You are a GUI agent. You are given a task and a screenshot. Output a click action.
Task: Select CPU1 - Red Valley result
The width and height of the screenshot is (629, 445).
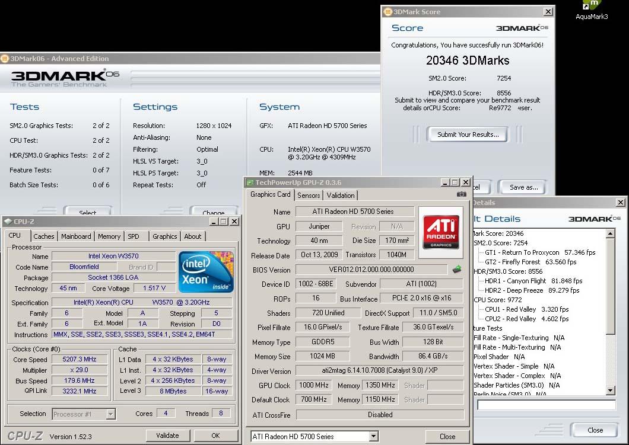(x=527, y=309)
